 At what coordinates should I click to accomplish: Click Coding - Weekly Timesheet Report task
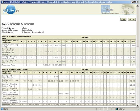(10, 101)
